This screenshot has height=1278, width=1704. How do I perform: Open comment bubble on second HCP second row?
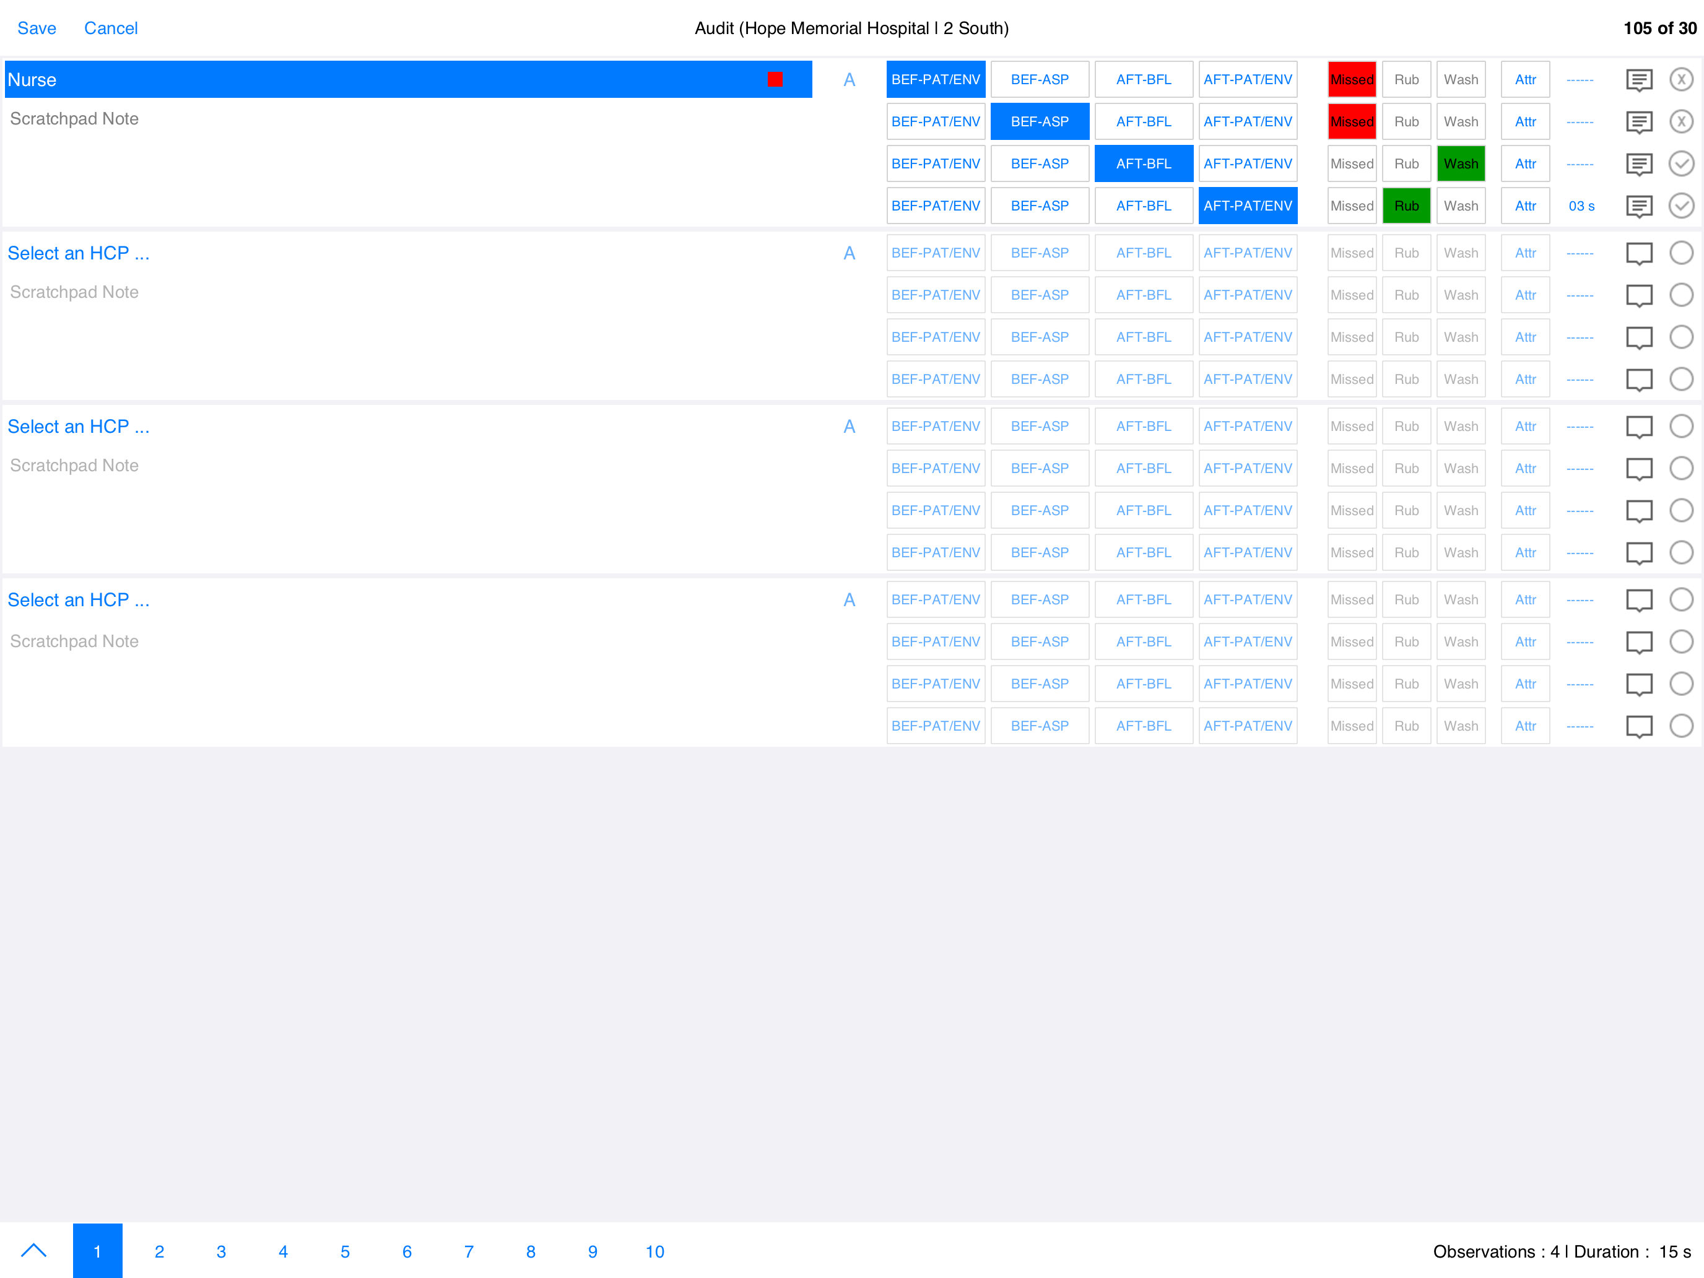[1638, 296]
